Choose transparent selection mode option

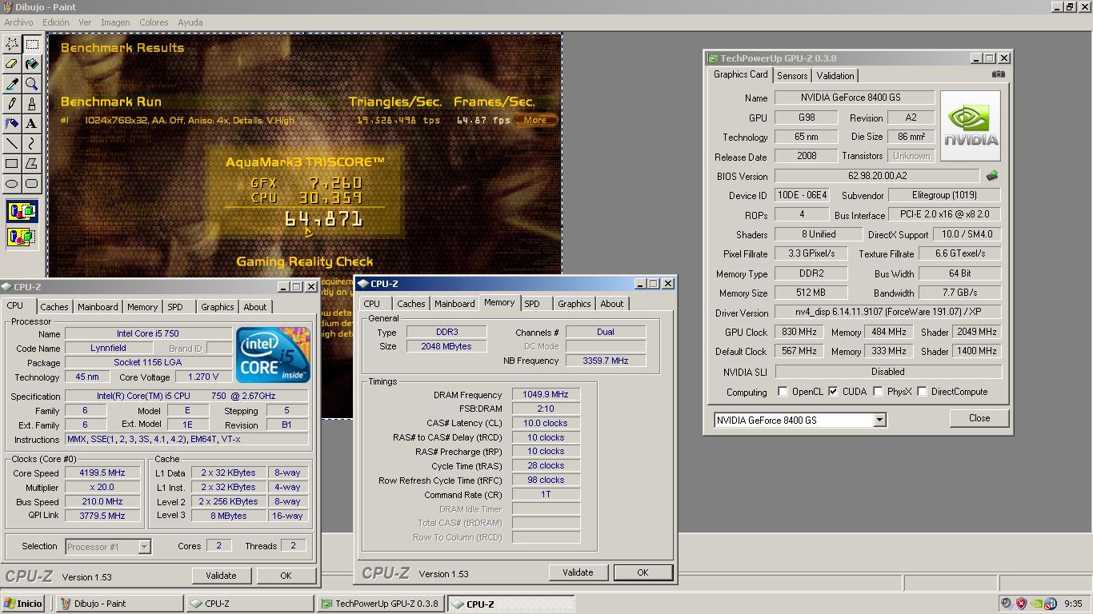tap(22, 237)
